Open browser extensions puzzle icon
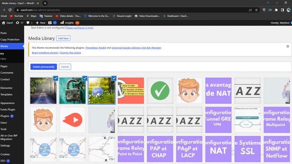Image resolution: width=292 pixels, height=164 pixels. point(276,10)
